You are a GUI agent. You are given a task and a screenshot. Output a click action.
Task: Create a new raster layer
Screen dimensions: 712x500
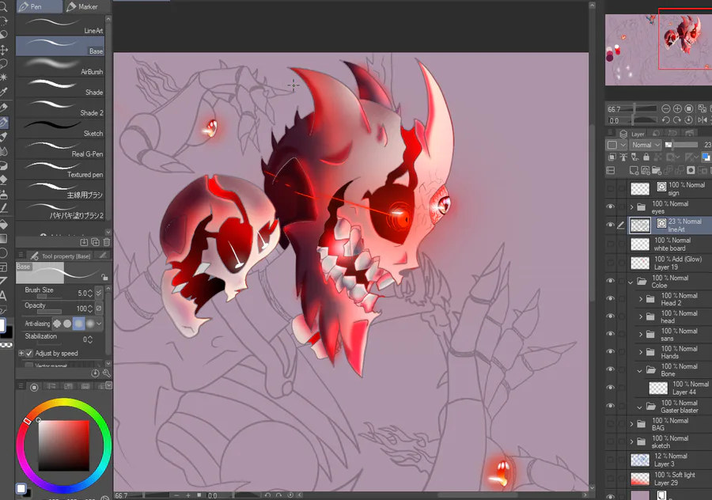coord(634,170)
